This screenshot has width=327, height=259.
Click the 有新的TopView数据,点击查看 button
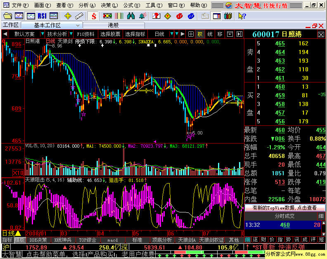pos(284,208)
